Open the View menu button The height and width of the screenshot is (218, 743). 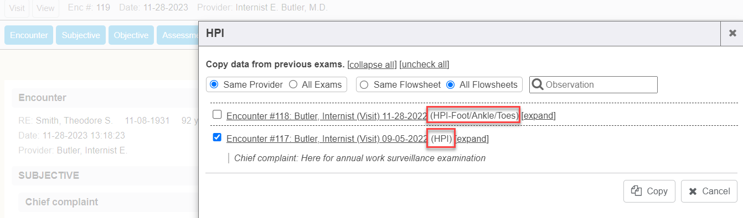click(46, 8)
